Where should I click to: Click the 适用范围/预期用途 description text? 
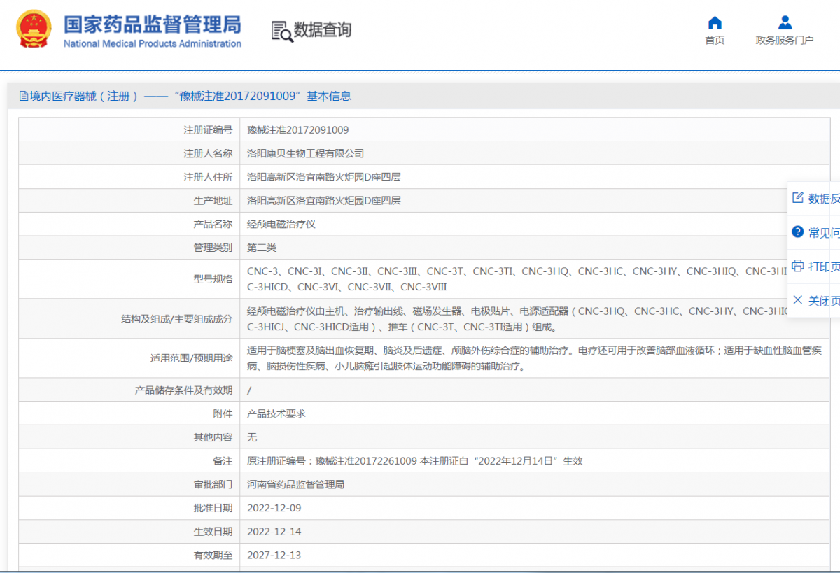(x=535, y=358)
